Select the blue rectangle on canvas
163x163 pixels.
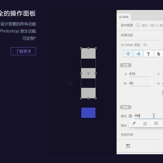pyautogui.click(x=88, y=113)
